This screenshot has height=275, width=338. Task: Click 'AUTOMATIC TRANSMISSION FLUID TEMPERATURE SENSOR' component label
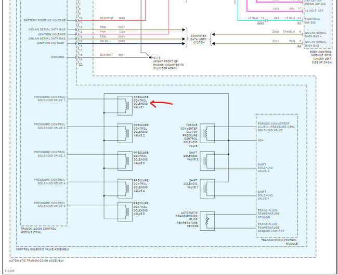point(187,219)
